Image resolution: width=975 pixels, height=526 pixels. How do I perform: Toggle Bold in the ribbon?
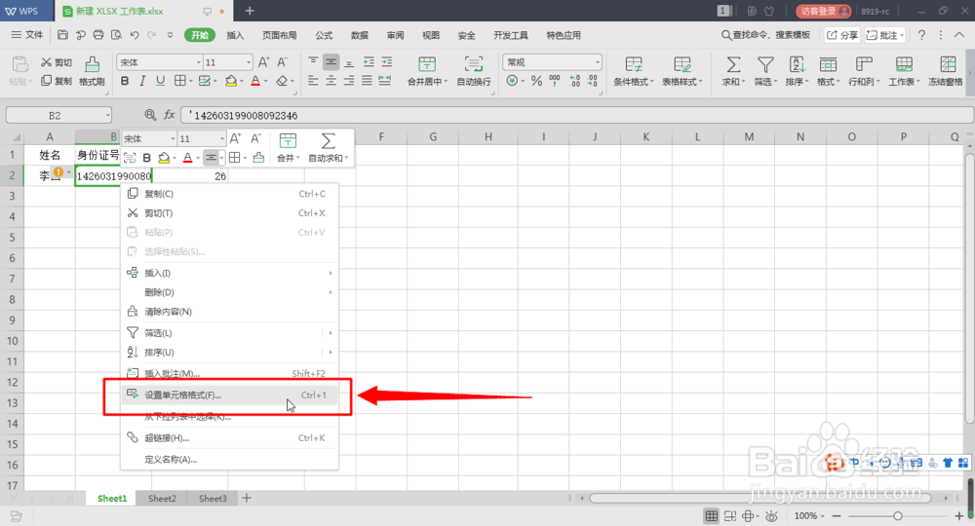125,81
